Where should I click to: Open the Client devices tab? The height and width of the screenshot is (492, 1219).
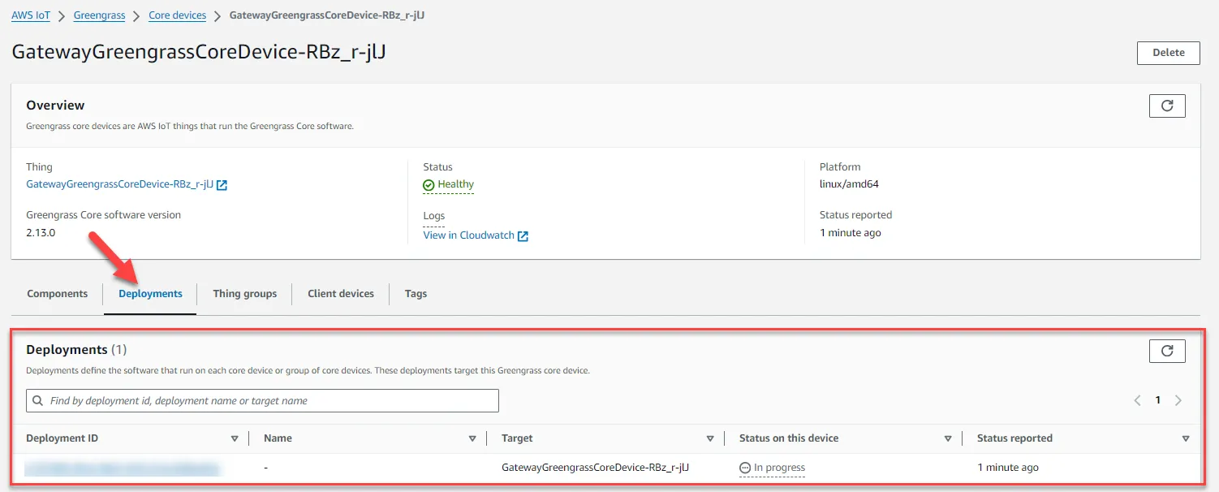click(341, 294)
